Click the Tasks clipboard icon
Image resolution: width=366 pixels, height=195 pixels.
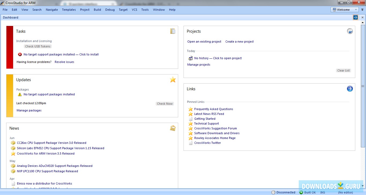click(173, 31)
